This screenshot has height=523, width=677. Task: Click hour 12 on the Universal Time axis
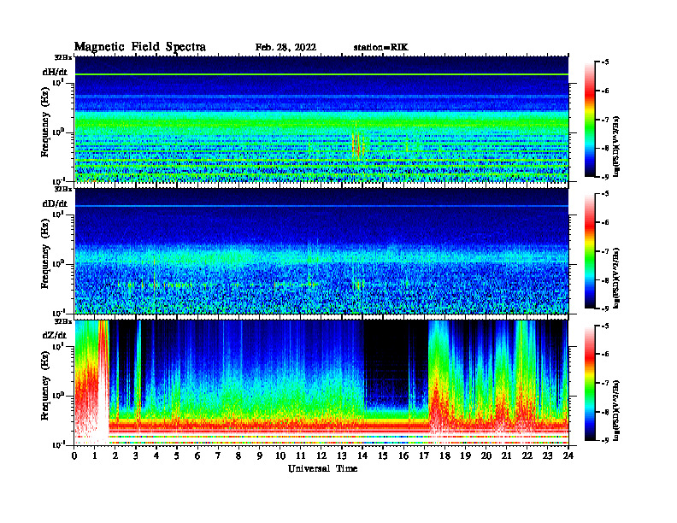click(321, 456)
